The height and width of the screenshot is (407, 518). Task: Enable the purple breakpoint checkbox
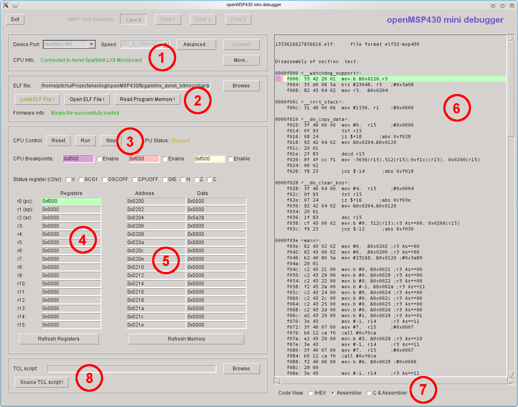99,159
